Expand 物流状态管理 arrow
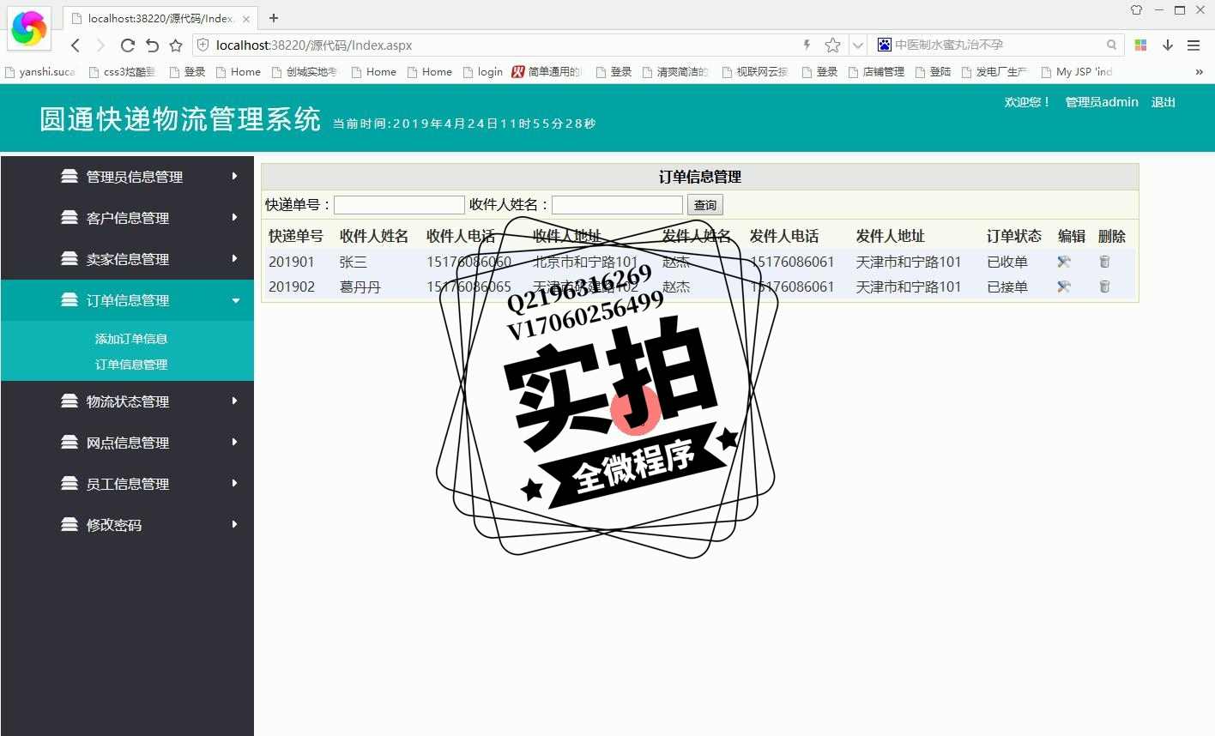Screen dimensions: 1215x736 pyautogui.click(x=234, y=401)
